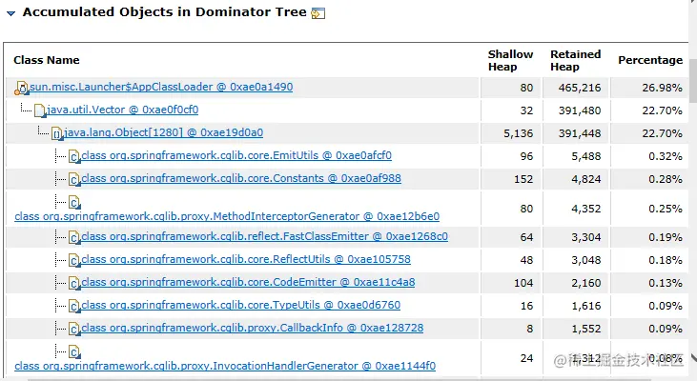Click the class icon beside TypeUtils
697x381 pixels.
(x=74, y=306)
